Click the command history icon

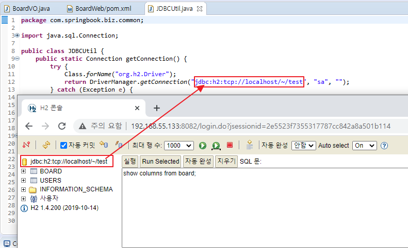[x=250, y=145]
